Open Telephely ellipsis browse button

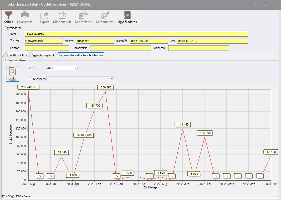click(x=113, y=79)
